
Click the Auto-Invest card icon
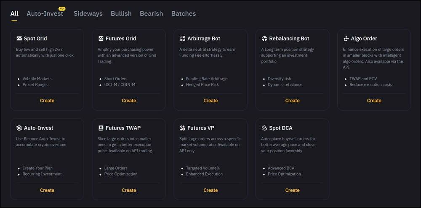[x=19, y=128]
